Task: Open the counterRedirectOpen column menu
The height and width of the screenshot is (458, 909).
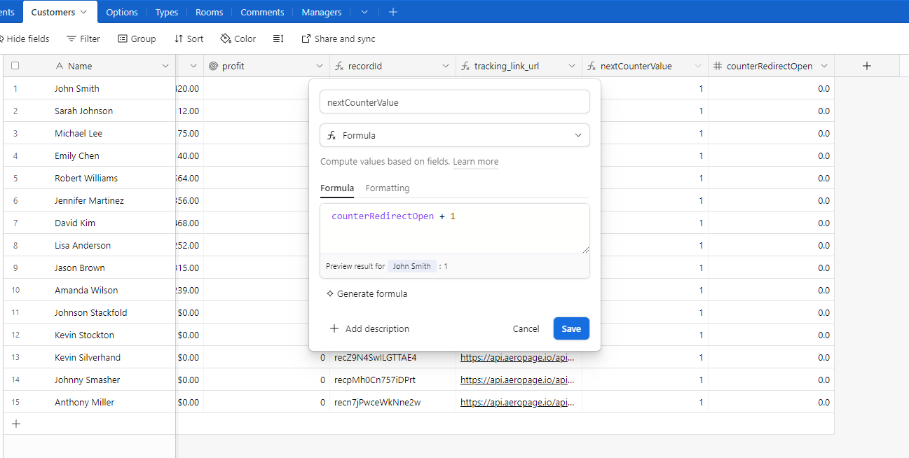Action: click(824, 66)
